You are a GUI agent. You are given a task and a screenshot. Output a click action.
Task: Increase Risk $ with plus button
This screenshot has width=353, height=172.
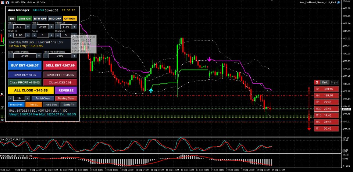point(51,27)
